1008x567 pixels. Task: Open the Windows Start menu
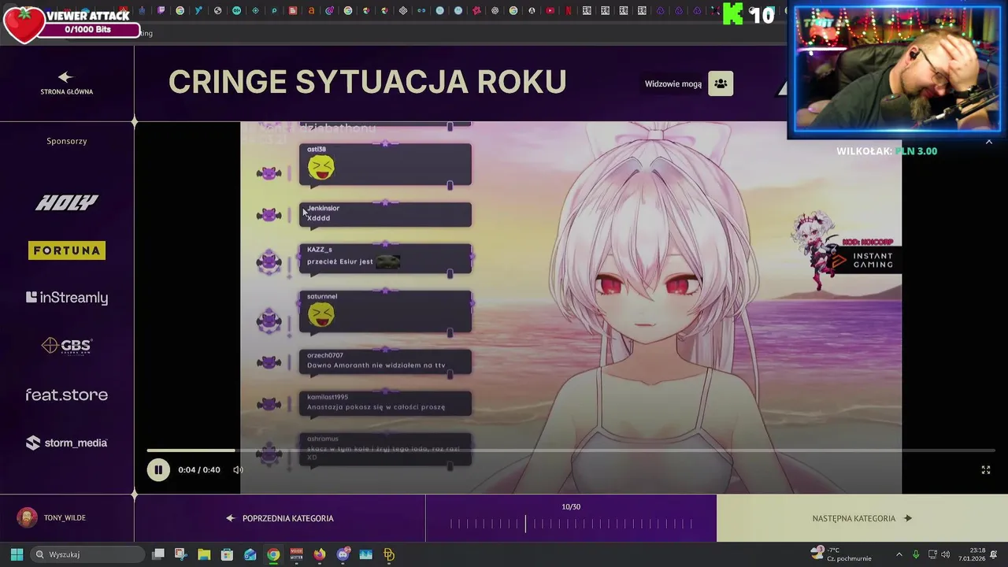[x=17, y=554]
